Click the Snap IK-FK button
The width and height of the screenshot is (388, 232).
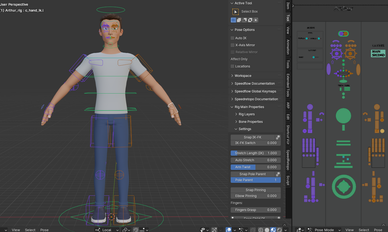252,137
